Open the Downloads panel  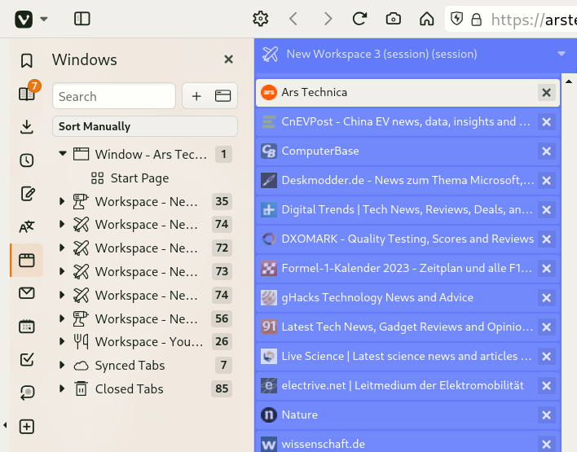(x=27, y=127)
